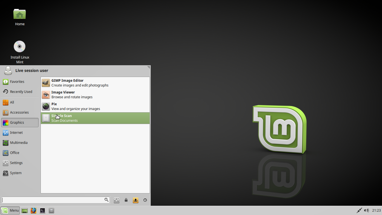Open the network connection tray icon

click(x=359, y=211)
